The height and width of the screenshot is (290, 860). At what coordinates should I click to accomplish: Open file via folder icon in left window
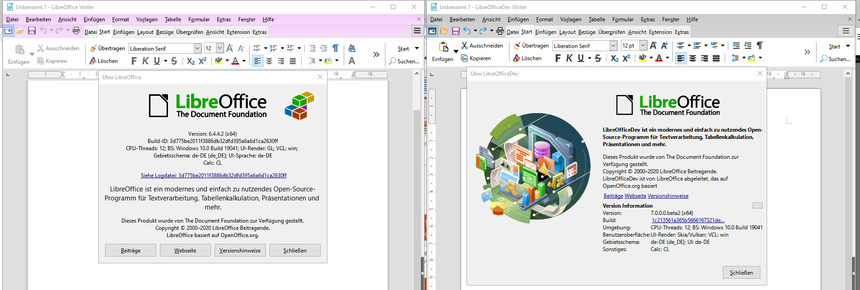coord(20,31)
